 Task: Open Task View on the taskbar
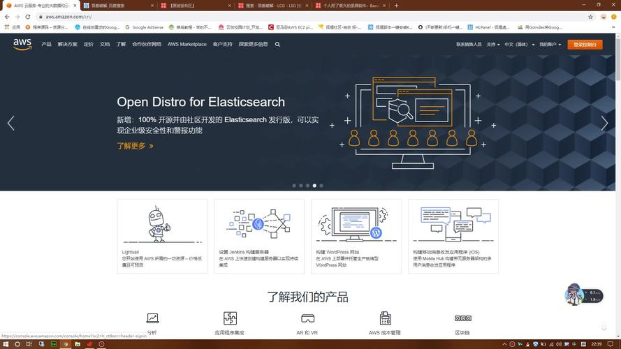pos(29,344)
